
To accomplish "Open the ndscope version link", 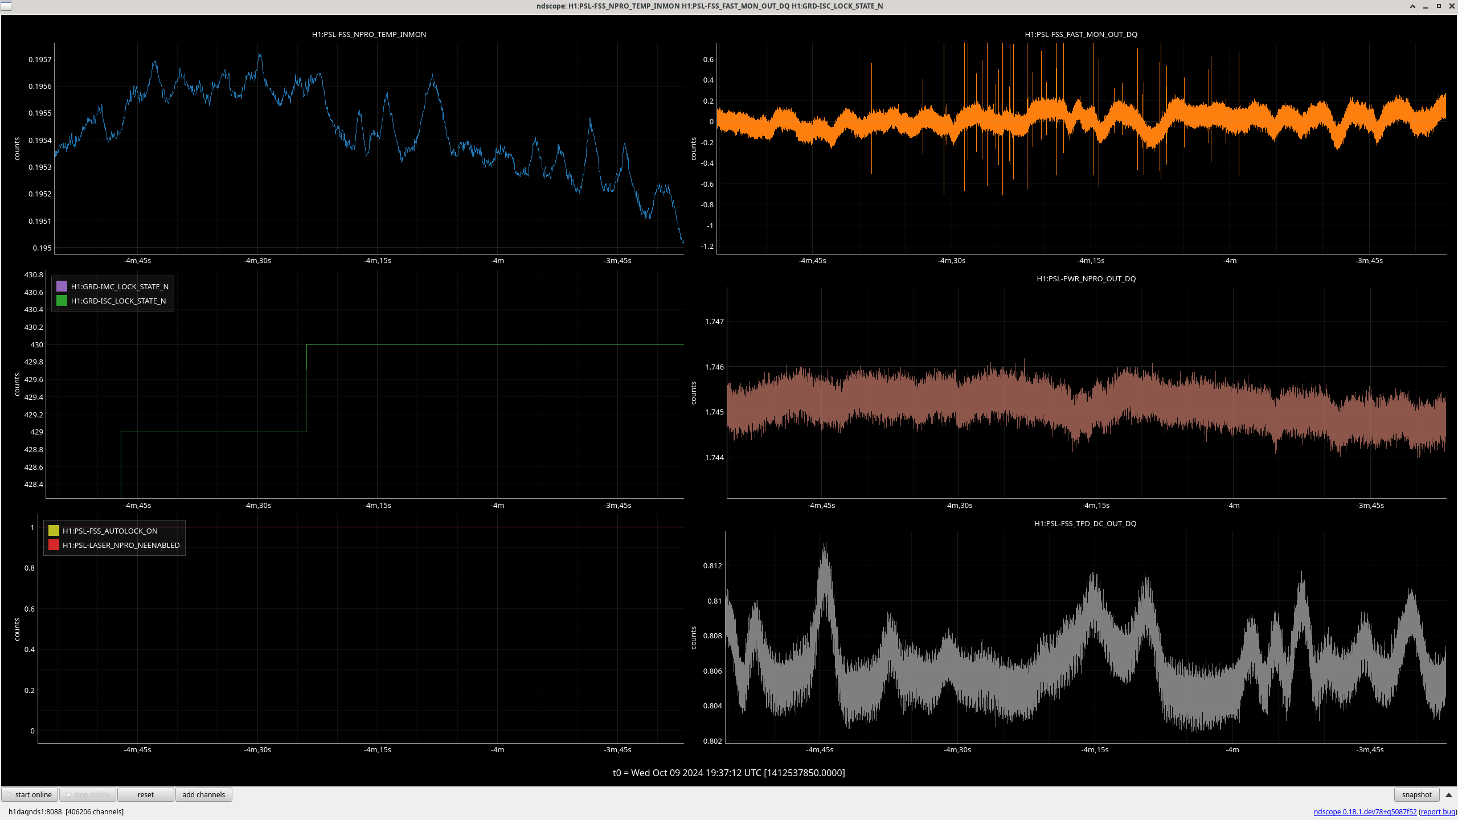I will point(1365,811).
